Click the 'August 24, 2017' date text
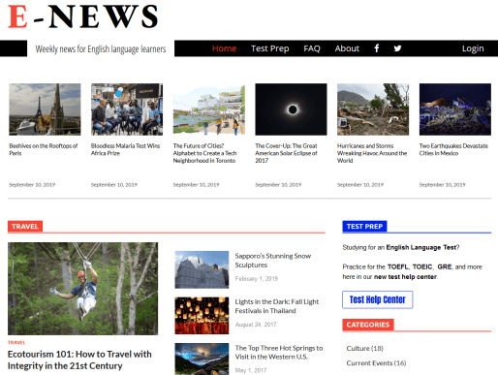The width and height of the screenshot is (498, 375). (256, 325)
